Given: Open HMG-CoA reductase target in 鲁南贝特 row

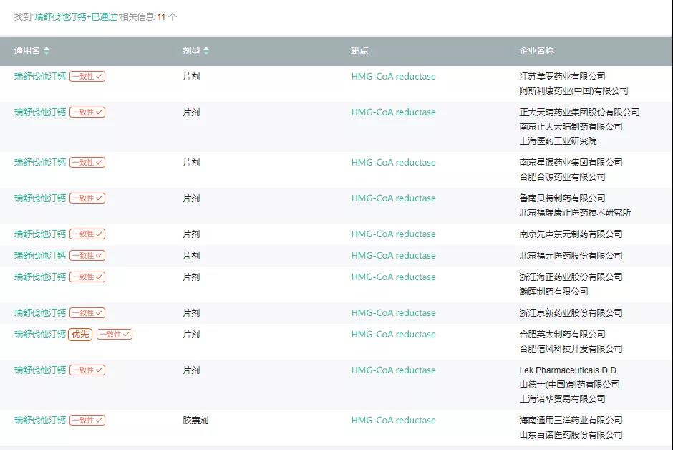Looking at the screenshot, I should pyautogui.click(x=393, y=198).
